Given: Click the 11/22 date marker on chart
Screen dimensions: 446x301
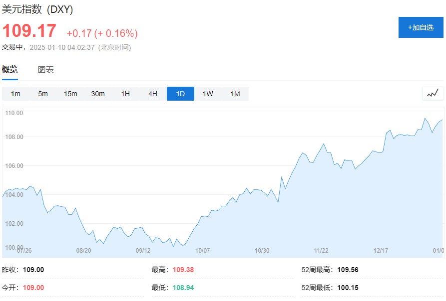Looking at the screenshot, I should tap(321, 251).
